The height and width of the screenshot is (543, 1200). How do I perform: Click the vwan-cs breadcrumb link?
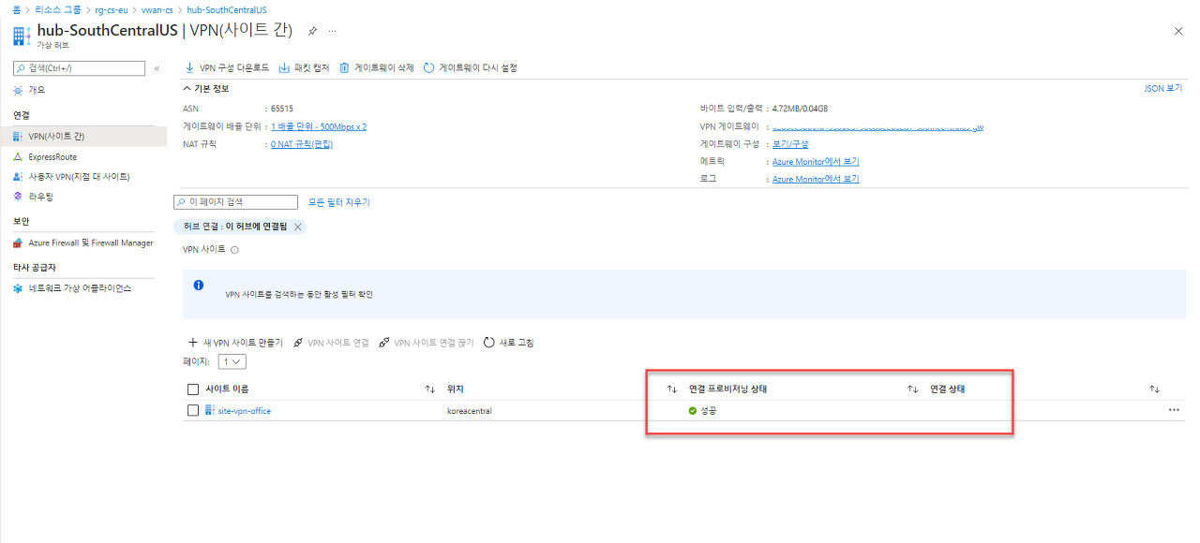[x=157, y=8]
